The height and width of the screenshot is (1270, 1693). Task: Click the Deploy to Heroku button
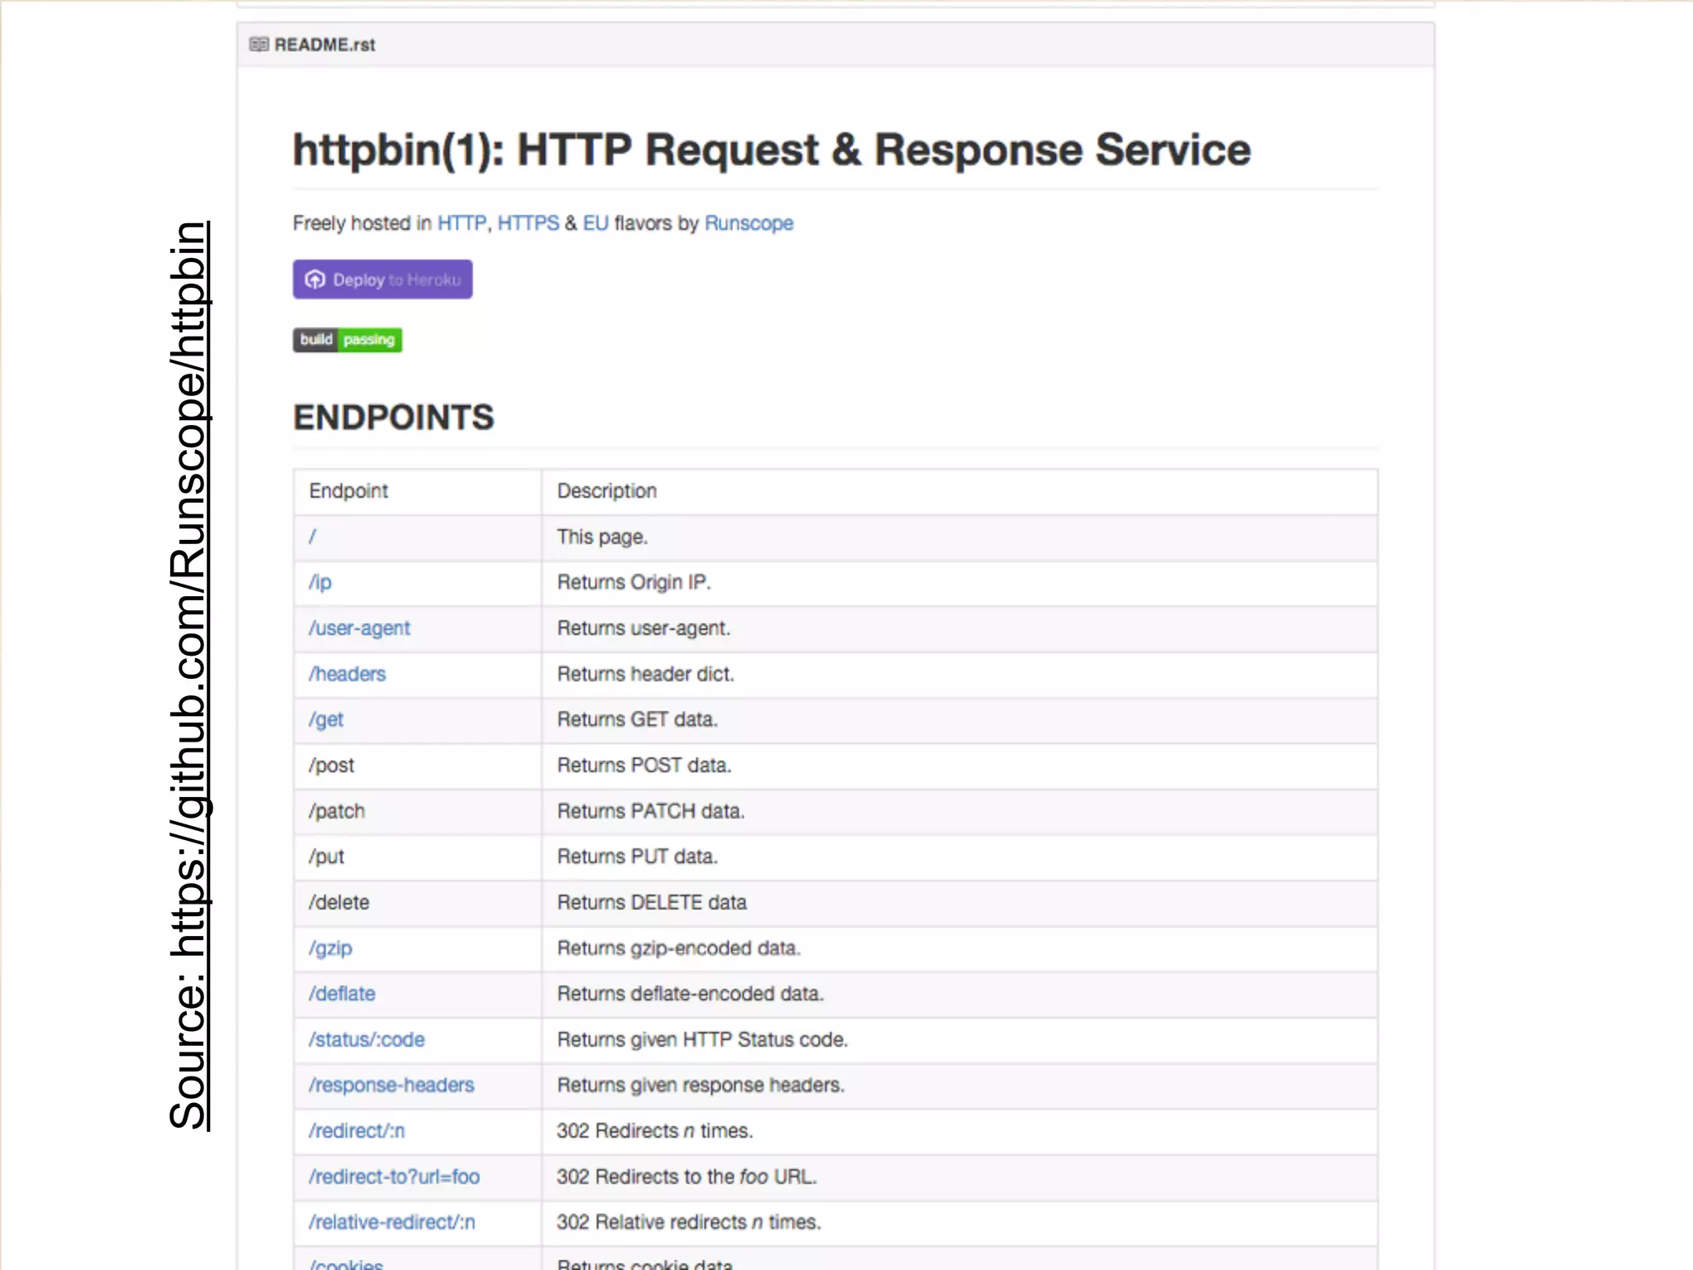[x=382, y=279]
